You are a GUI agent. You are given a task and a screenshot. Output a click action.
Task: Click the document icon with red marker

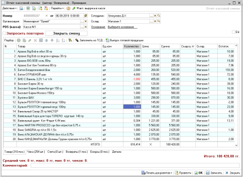46,8
